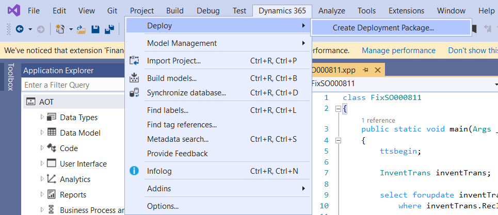Click the Analytics chart icon

click(x=52, y=179)
